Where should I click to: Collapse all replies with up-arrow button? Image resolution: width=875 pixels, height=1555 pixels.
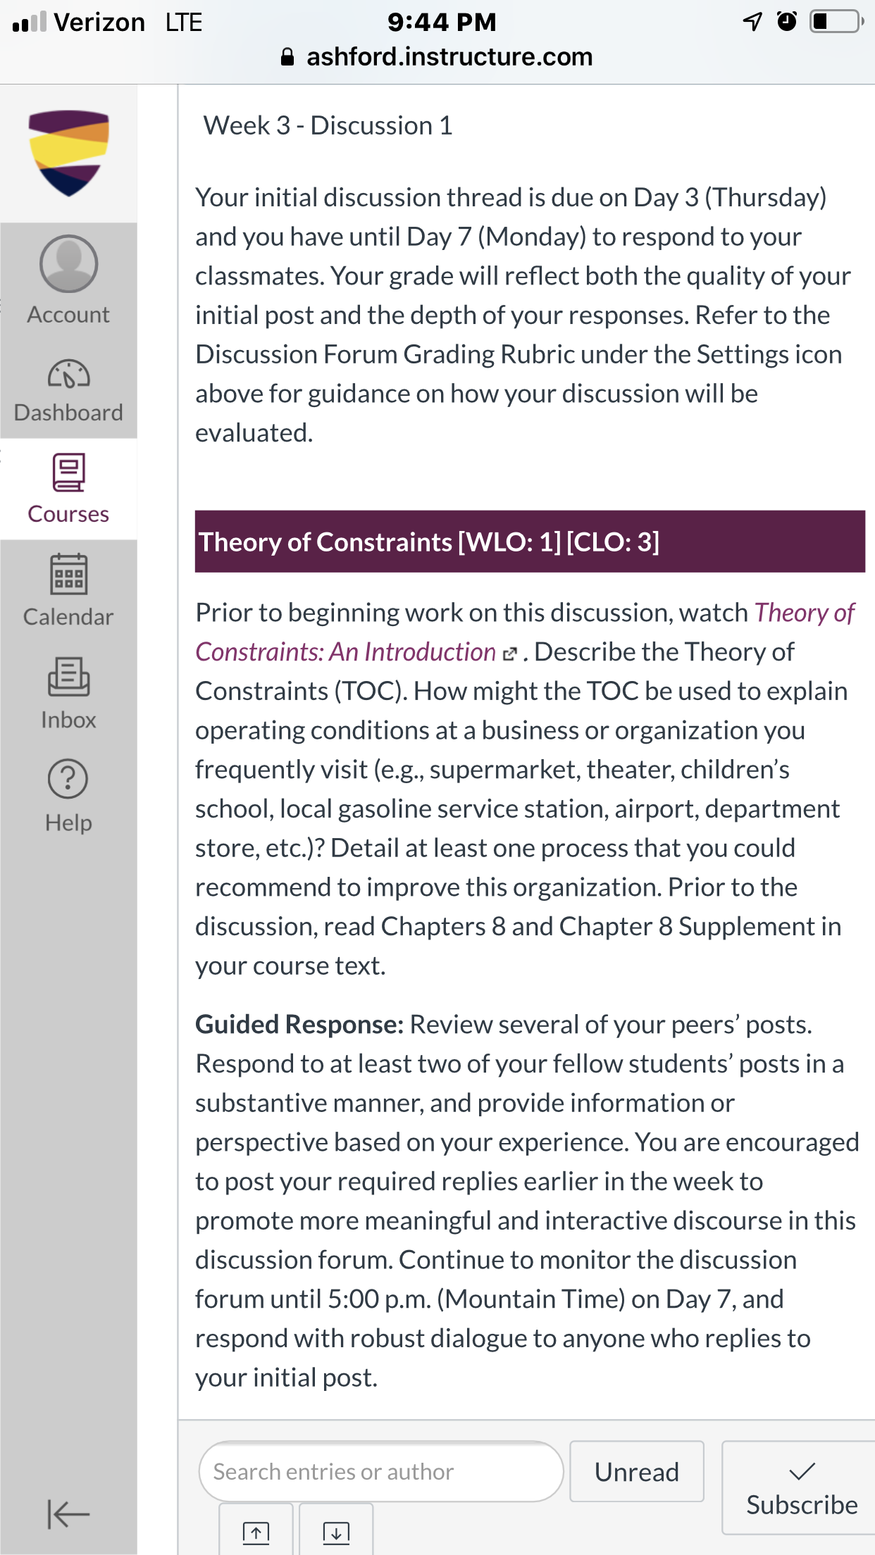coord(256,1532)
